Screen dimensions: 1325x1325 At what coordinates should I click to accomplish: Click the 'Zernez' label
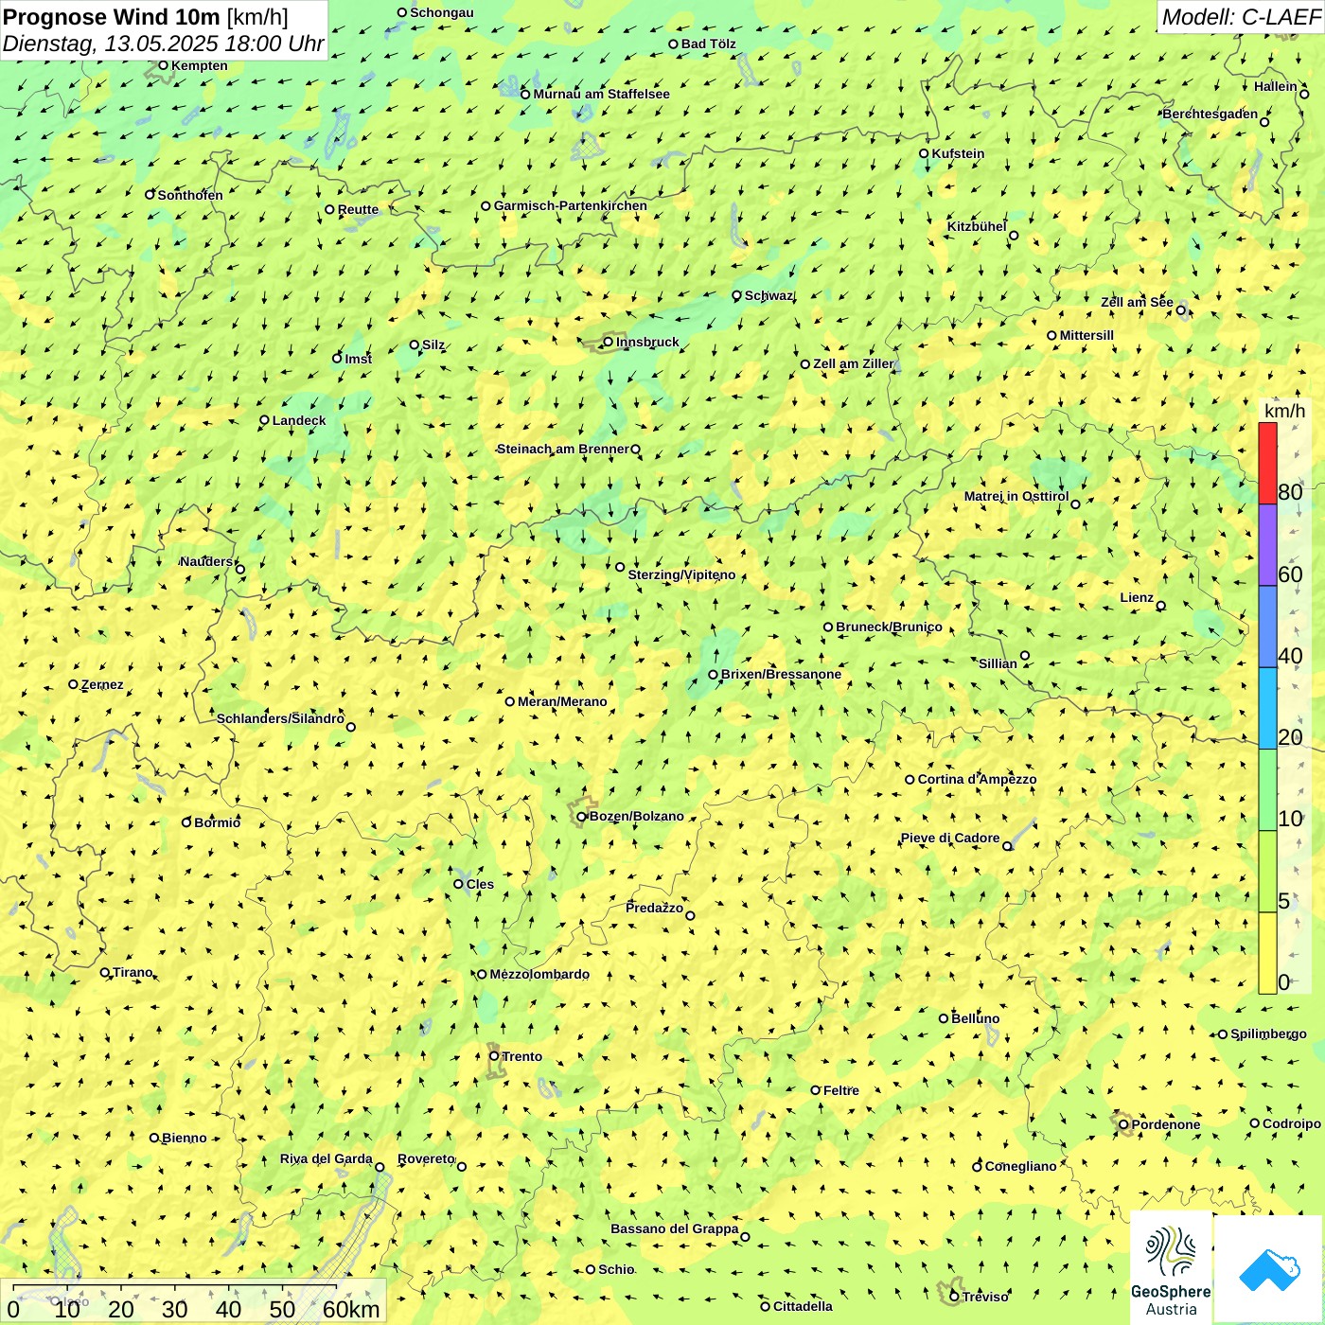[102, 684]
